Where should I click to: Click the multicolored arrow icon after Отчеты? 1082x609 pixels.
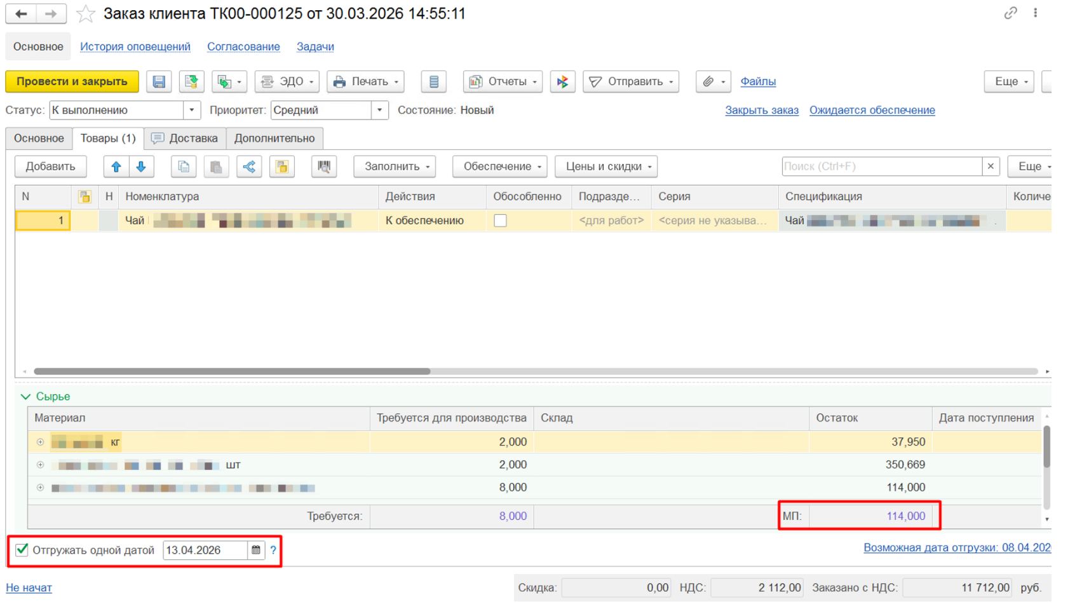(x=562, y=81)
